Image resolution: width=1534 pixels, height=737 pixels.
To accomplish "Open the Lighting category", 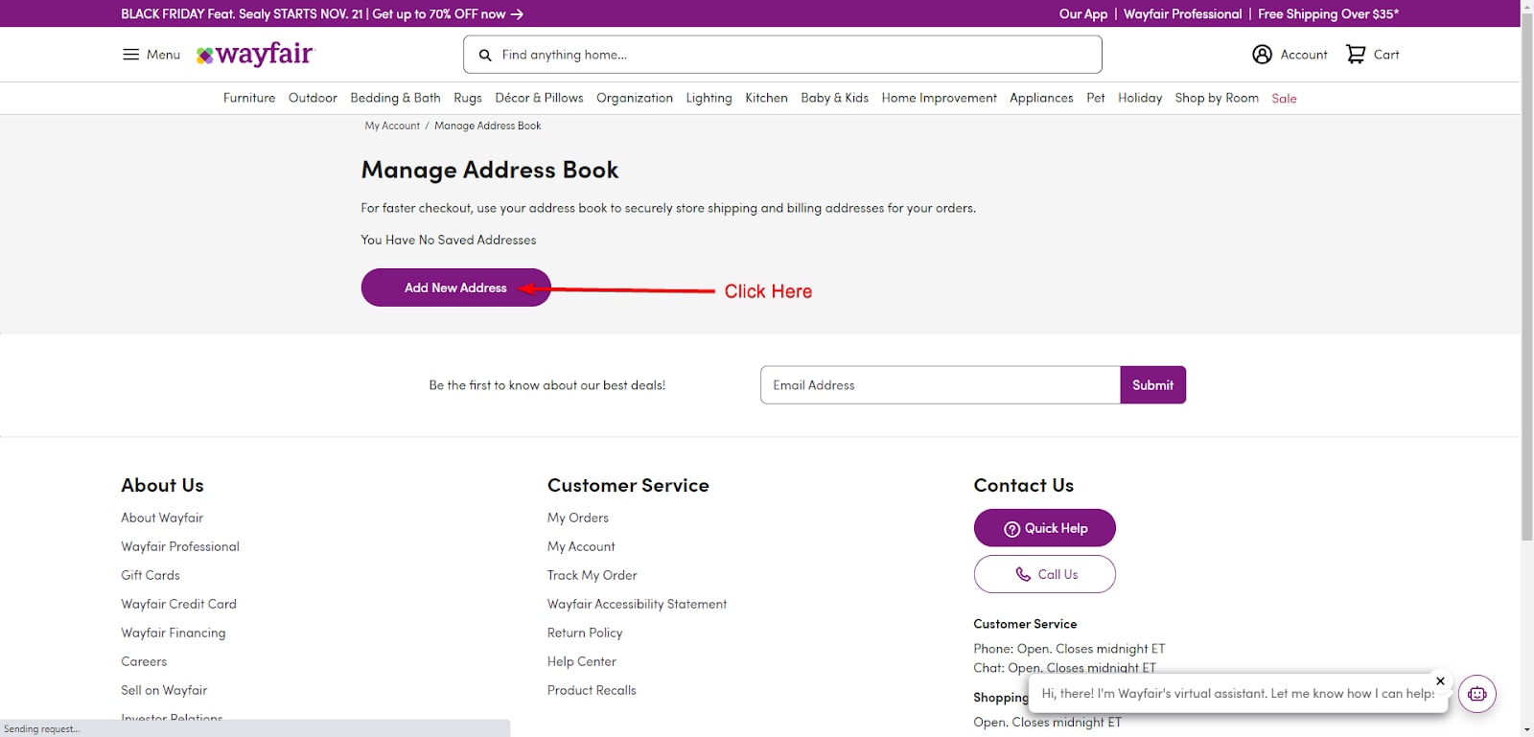I will click(x=709, y=98).
